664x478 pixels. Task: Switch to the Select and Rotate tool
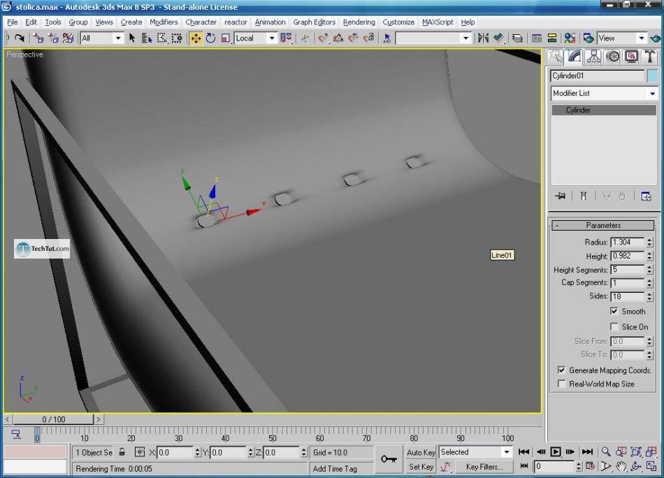pyautogui.click(x=210, y=38)
